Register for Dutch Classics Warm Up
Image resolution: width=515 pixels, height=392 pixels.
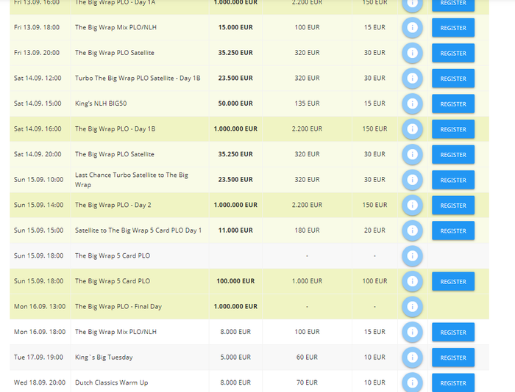coord(453,382)
